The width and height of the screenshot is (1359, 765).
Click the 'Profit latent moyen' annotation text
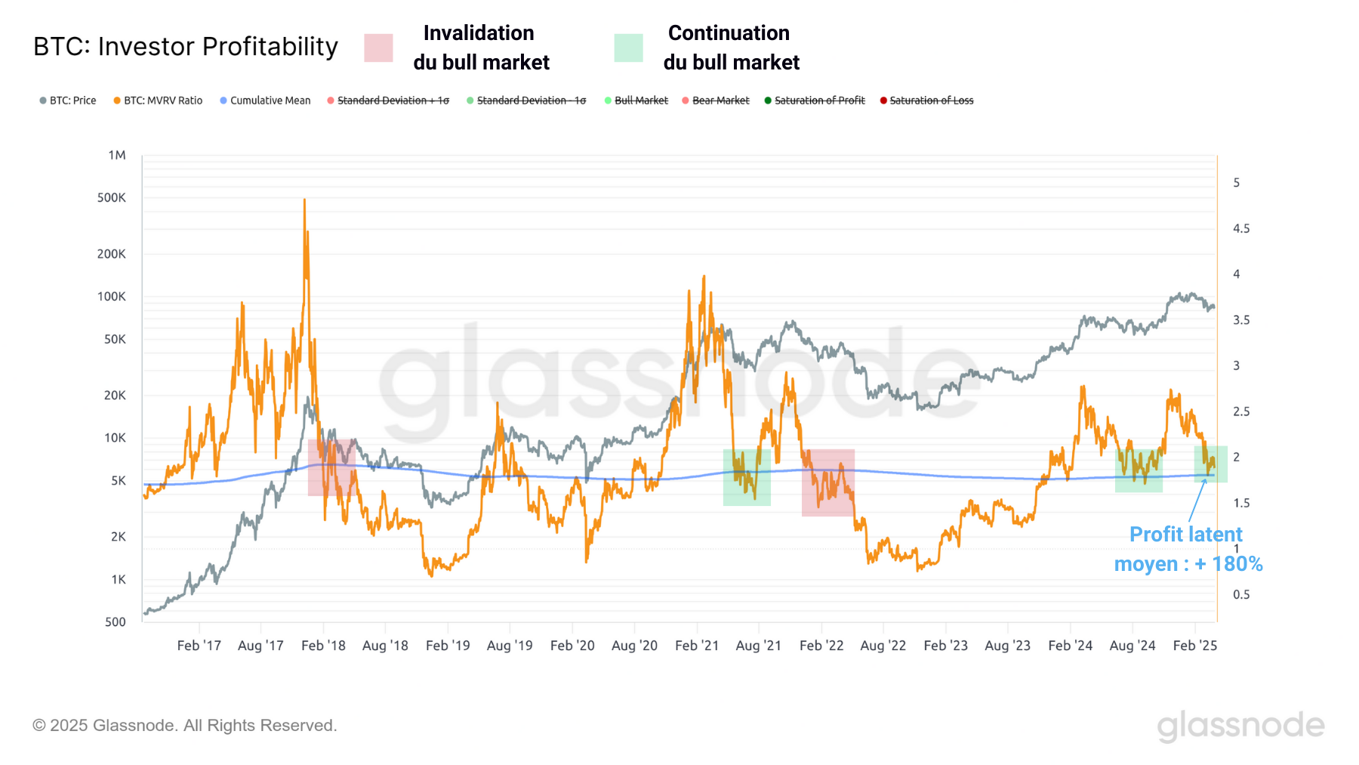(1187, 549)
